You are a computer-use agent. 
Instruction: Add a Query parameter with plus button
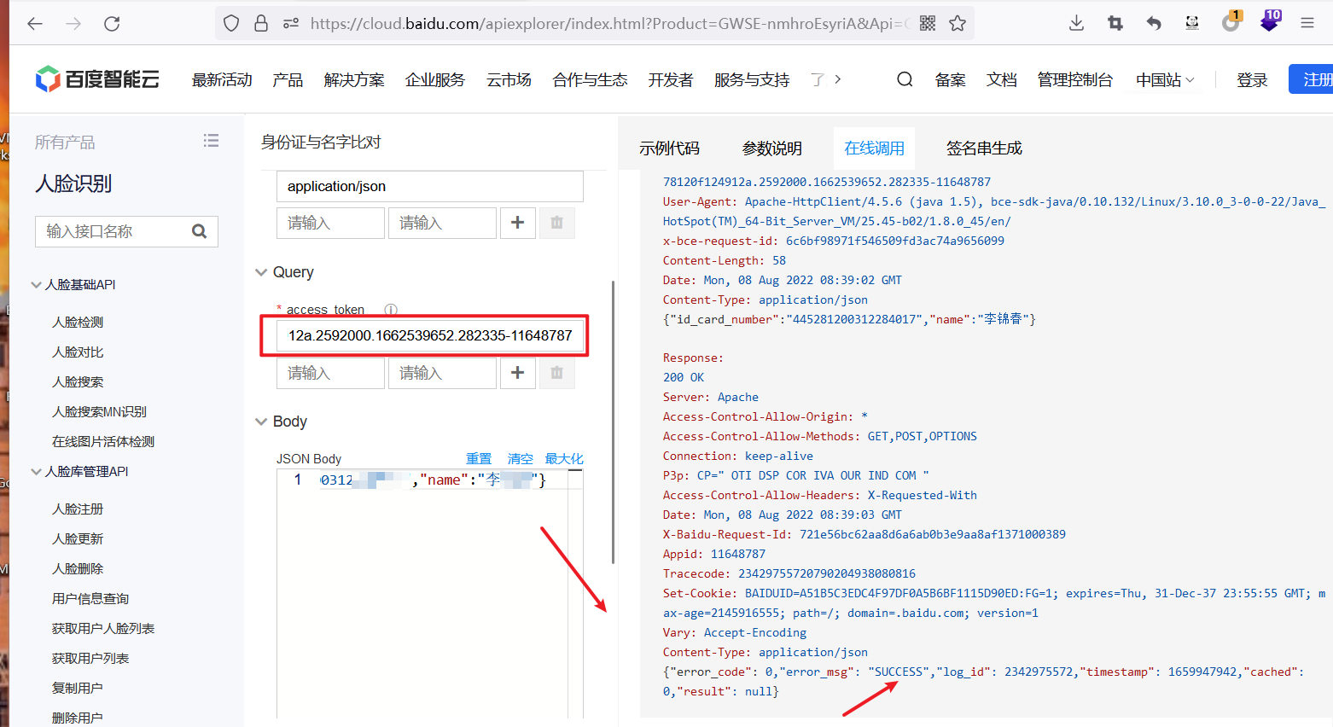coord(517,373)
